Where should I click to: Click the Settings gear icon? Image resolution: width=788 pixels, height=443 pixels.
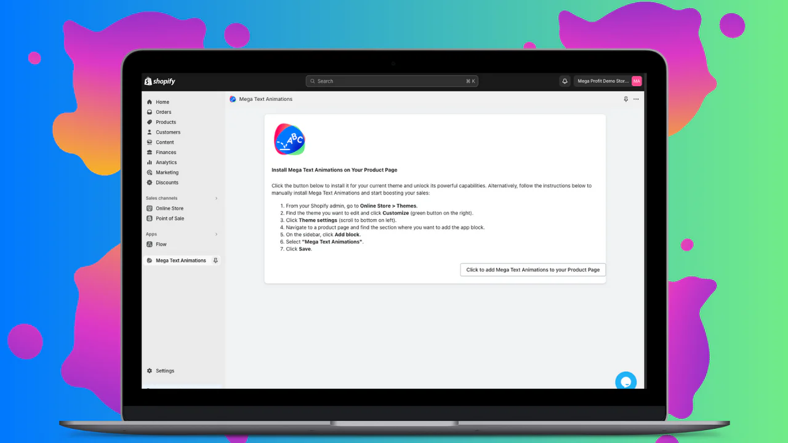tap(150, 371)
